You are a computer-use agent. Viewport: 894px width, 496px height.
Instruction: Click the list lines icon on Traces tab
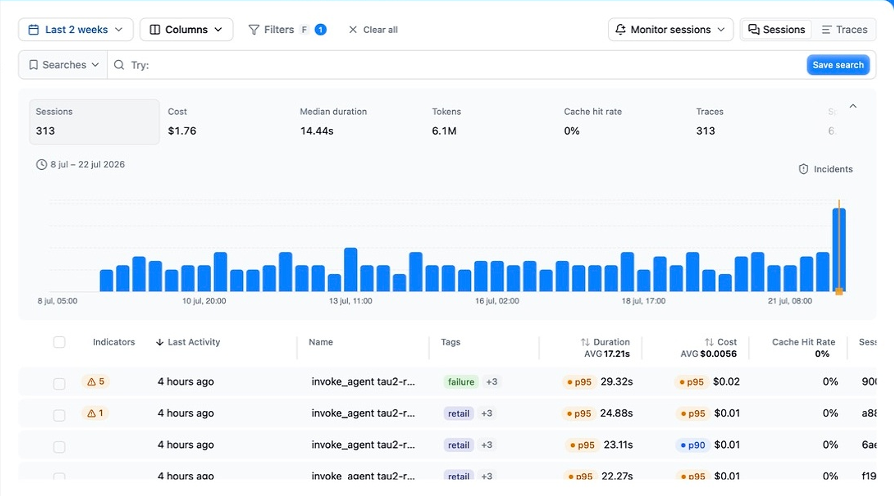(826, 30)
